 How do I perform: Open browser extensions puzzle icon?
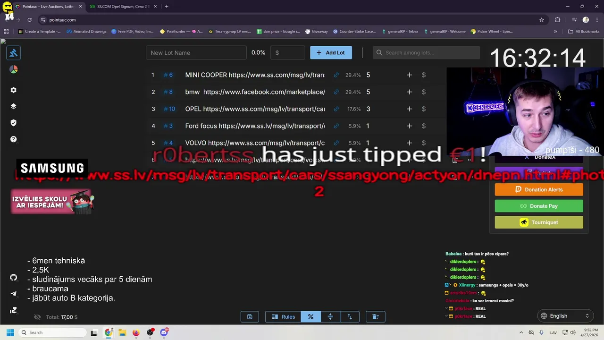[558, 20]
